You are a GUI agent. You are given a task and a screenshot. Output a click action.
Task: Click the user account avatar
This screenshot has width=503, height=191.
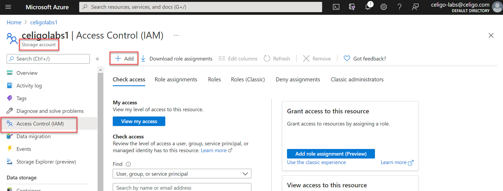(498, 7)
